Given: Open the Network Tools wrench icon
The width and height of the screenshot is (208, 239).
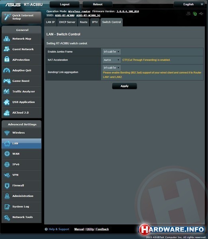Looking at the screenshot, I should (7, 217).
